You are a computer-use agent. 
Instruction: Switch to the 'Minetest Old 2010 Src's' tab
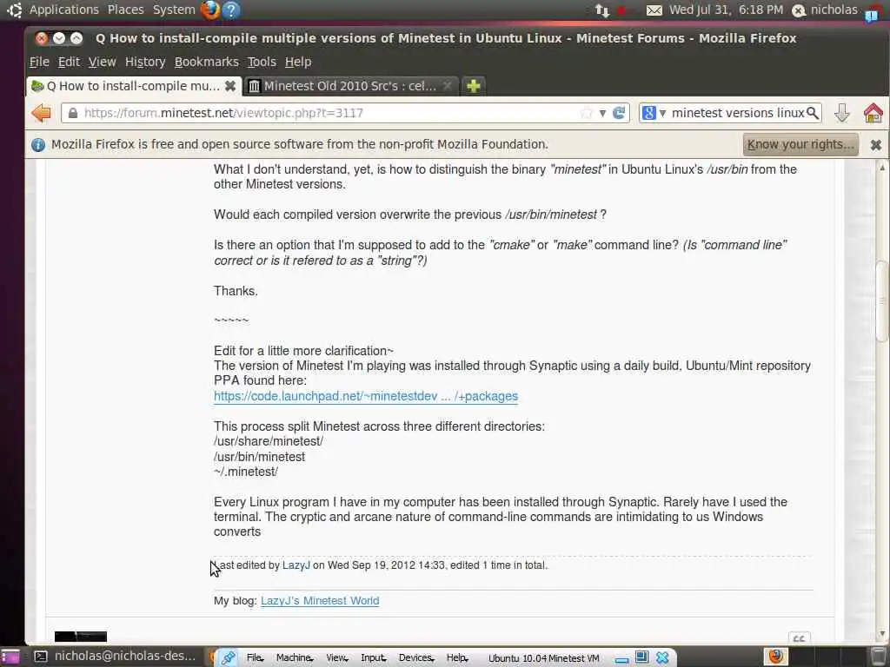[350, 86]
